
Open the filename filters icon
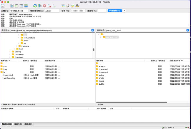pos(63,6)
